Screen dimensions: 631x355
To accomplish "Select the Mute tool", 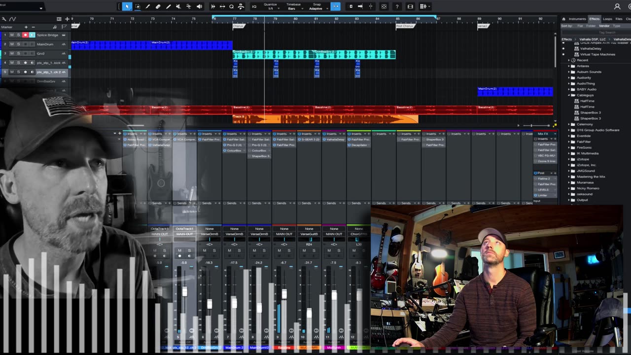I will click(178, 6).
